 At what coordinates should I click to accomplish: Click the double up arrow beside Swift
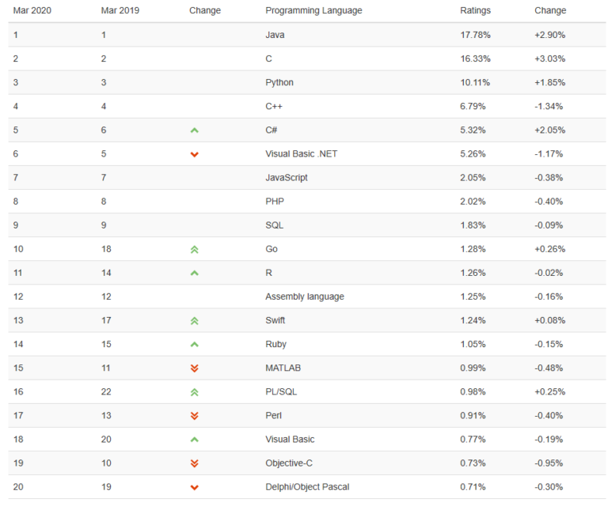pos(194,320)
